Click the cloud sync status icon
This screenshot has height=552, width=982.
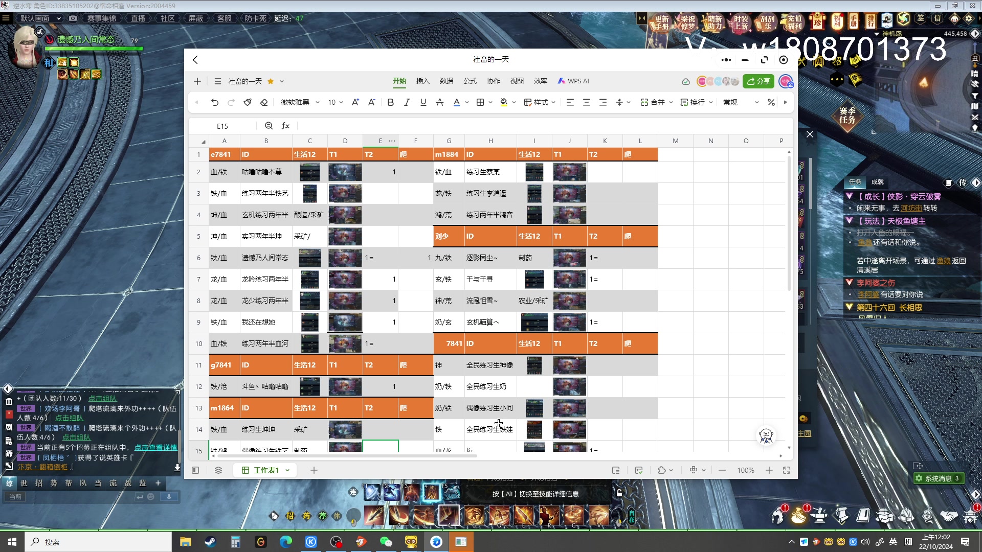(686, 81)
